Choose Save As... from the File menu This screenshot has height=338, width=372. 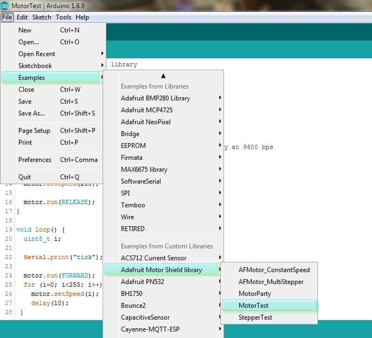[53, 113]
